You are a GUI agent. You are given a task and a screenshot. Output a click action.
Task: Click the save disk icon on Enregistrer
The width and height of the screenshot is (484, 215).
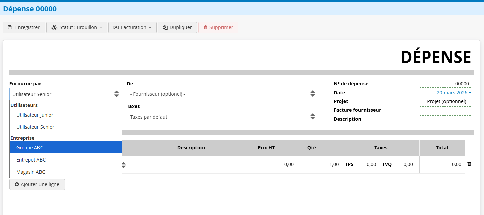pyautogui.click(x=10, y=27)
